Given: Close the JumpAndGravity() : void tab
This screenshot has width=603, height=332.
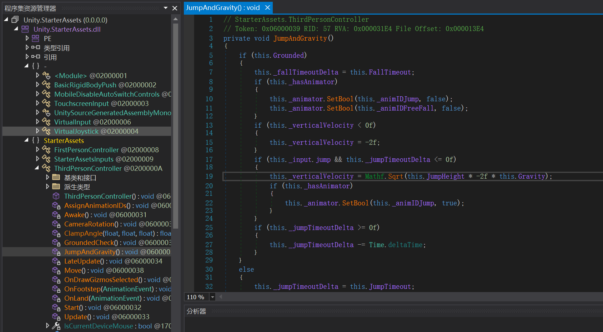Looking at the screenshot, I should click(267, 7).
